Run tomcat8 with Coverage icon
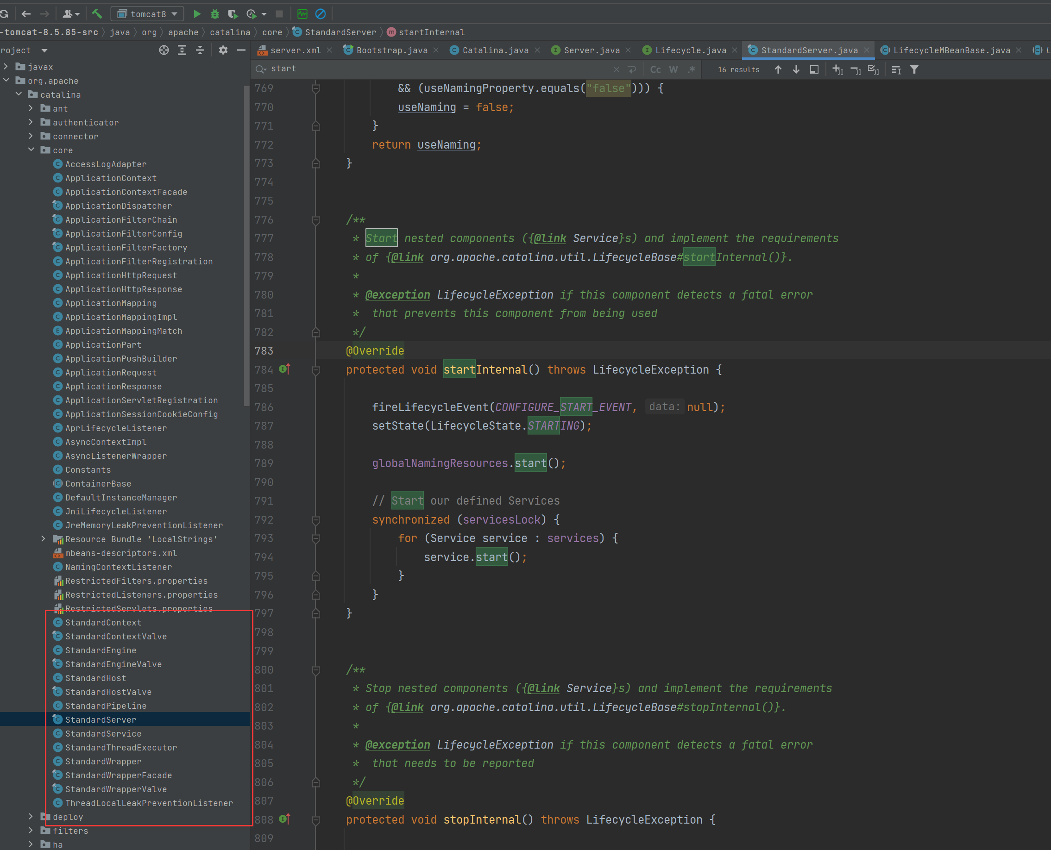Viewport: 1051px width, 850px height. 233,14
